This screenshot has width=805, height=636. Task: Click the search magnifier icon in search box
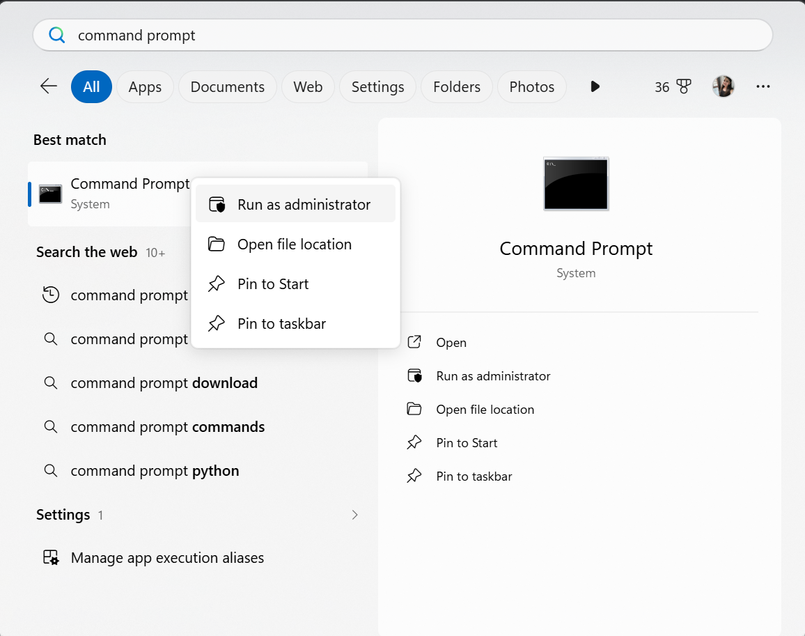pyautogui.click(x=56, y=35)
